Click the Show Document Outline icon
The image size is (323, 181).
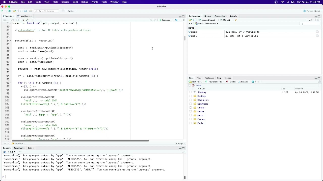pos(183,20)
